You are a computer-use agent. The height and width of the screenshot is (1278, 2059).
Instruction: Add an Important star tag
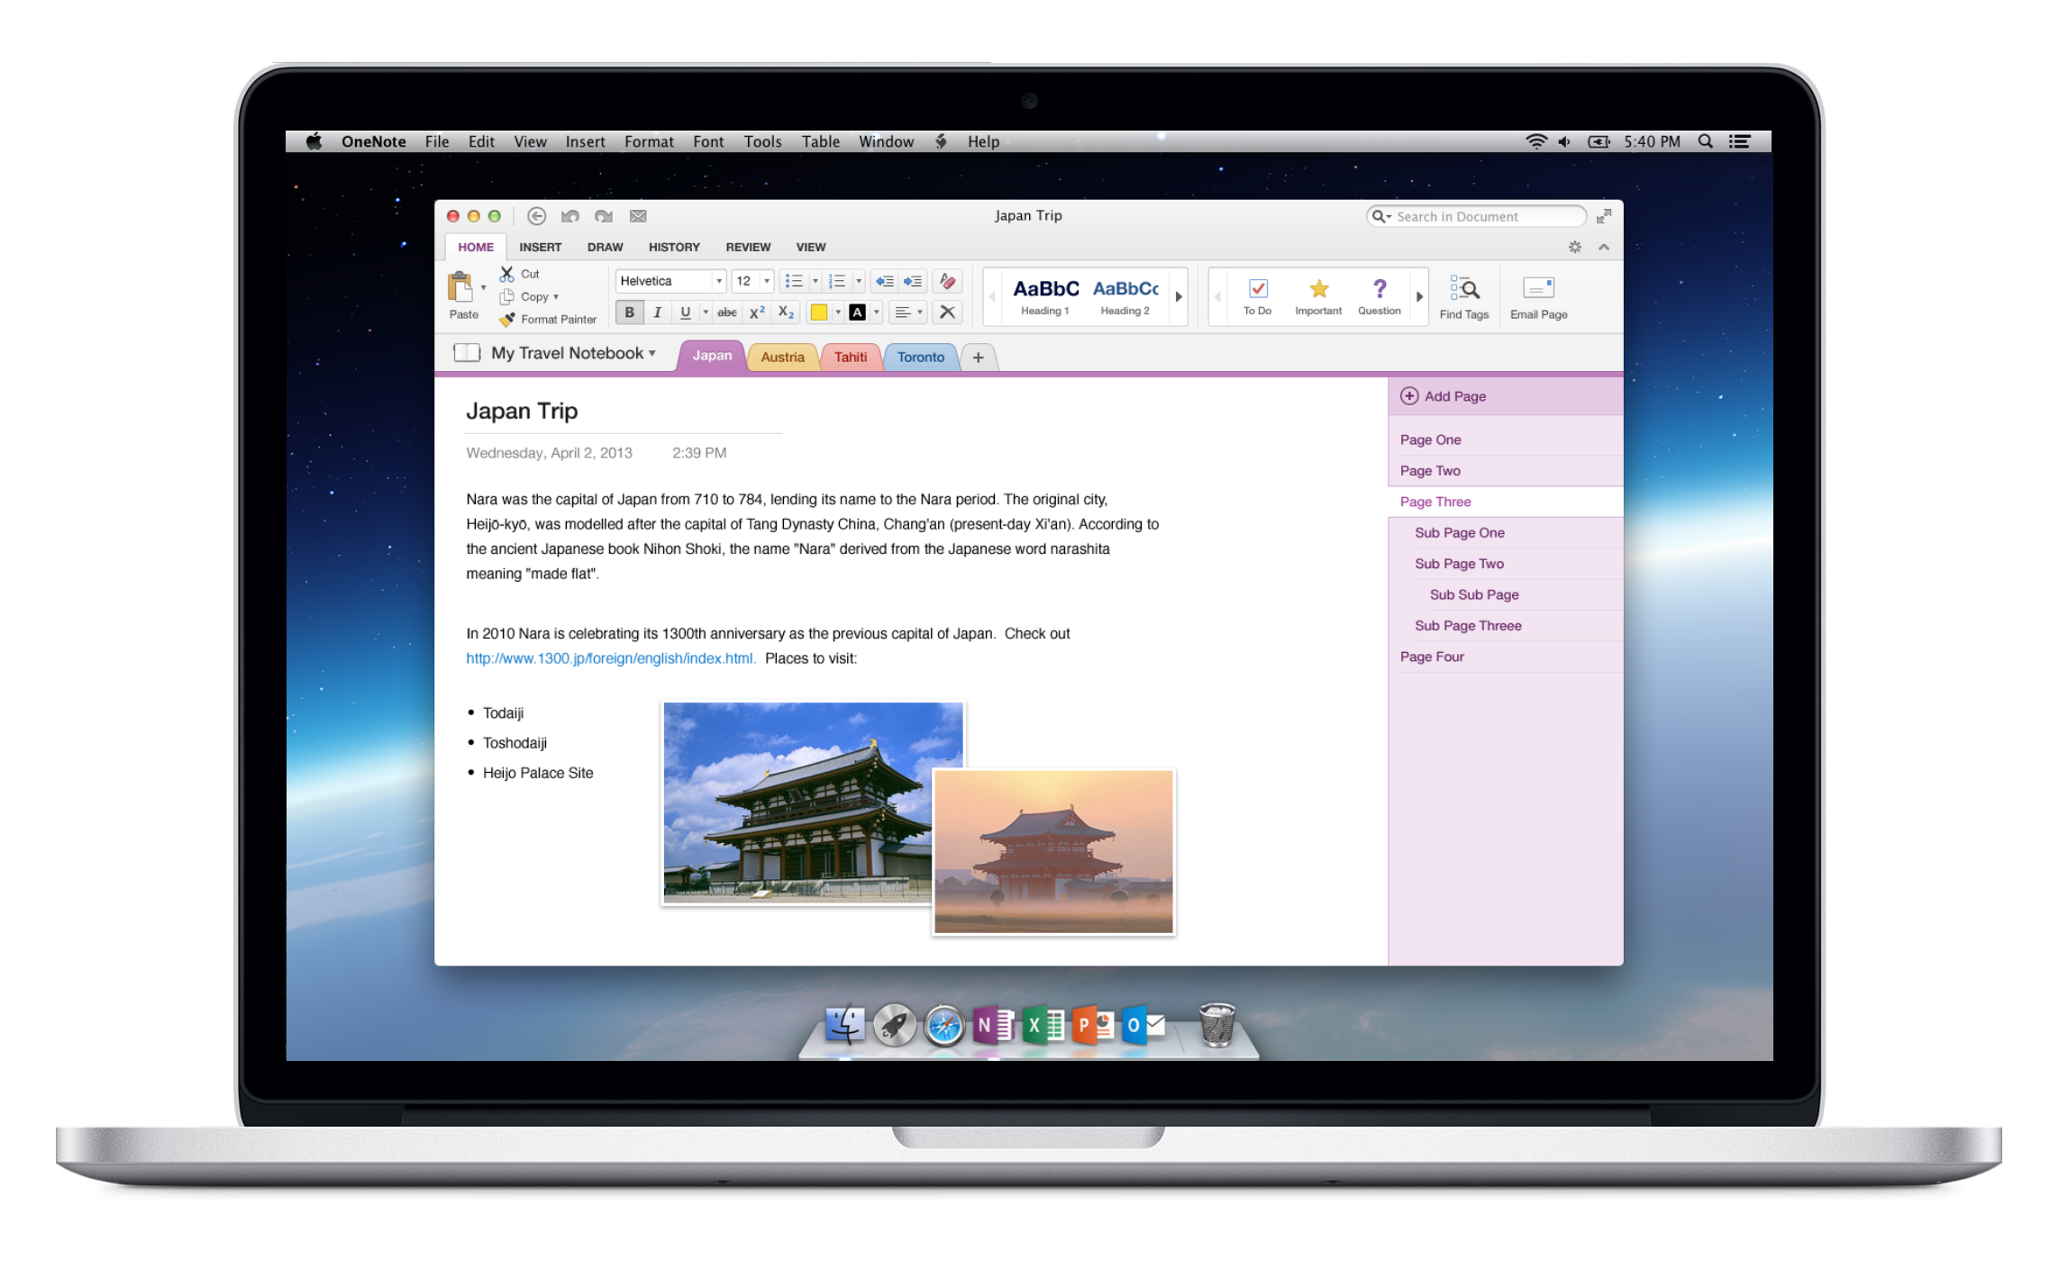pos(1318,296)
